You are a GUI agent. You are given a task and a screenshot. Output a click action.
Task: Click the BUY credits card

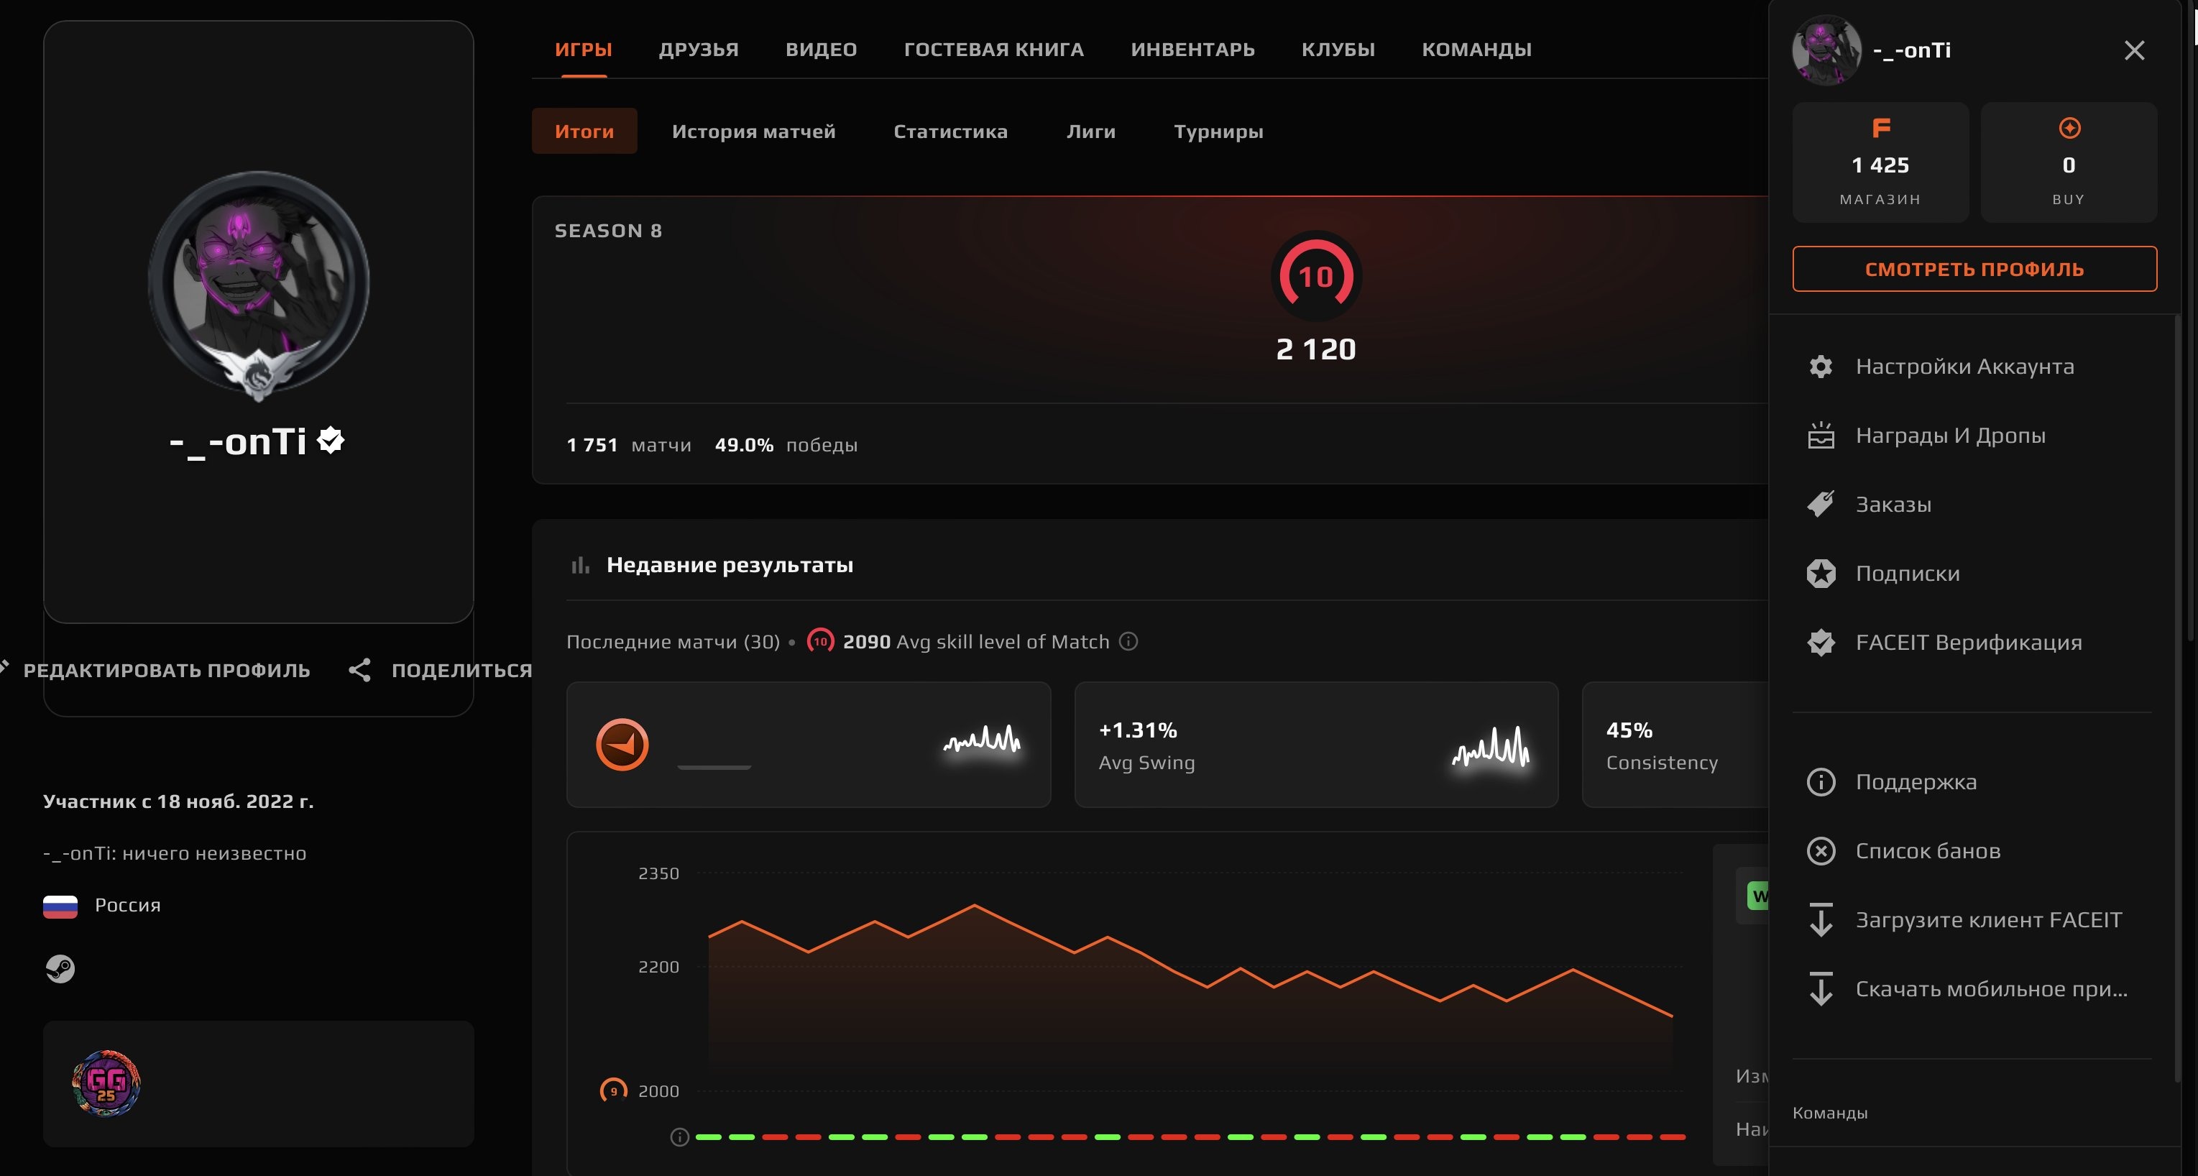2069,162
